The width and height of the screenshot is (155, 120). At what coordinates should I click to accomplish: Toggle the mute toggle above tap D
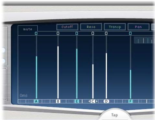pos(106,34)
